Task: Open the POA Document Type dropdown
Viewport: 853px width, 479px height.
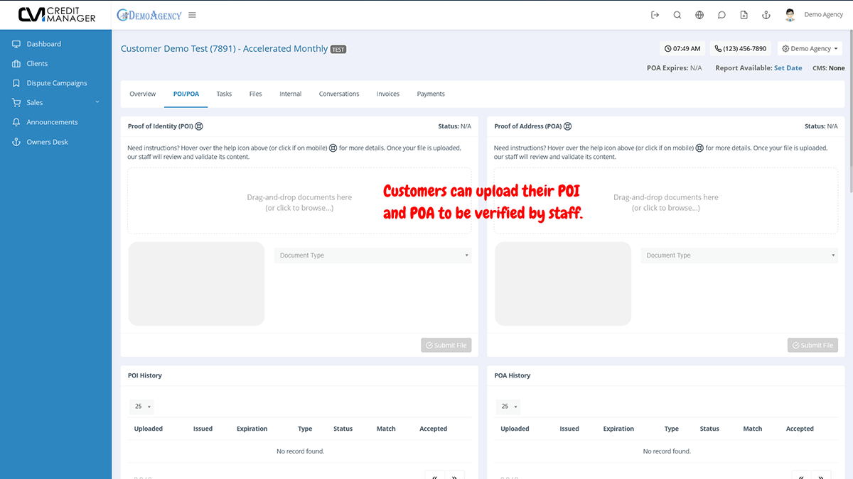Action: pos(739,255)
